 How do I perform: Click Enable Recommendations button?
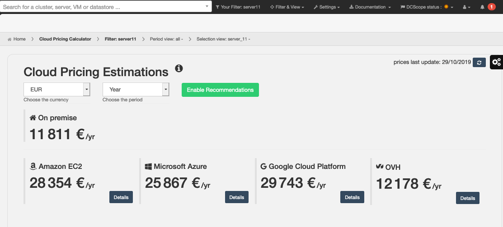click(220, 90)
